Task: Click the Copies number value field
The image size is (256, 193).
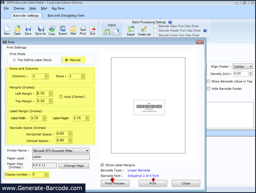Action: click(38, 175)
